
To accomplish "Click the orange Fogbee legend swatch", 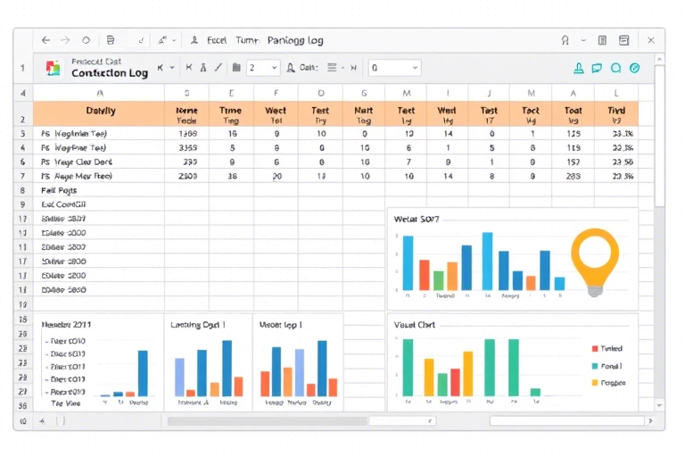I will pyautogui.click(x=595, y=383).
